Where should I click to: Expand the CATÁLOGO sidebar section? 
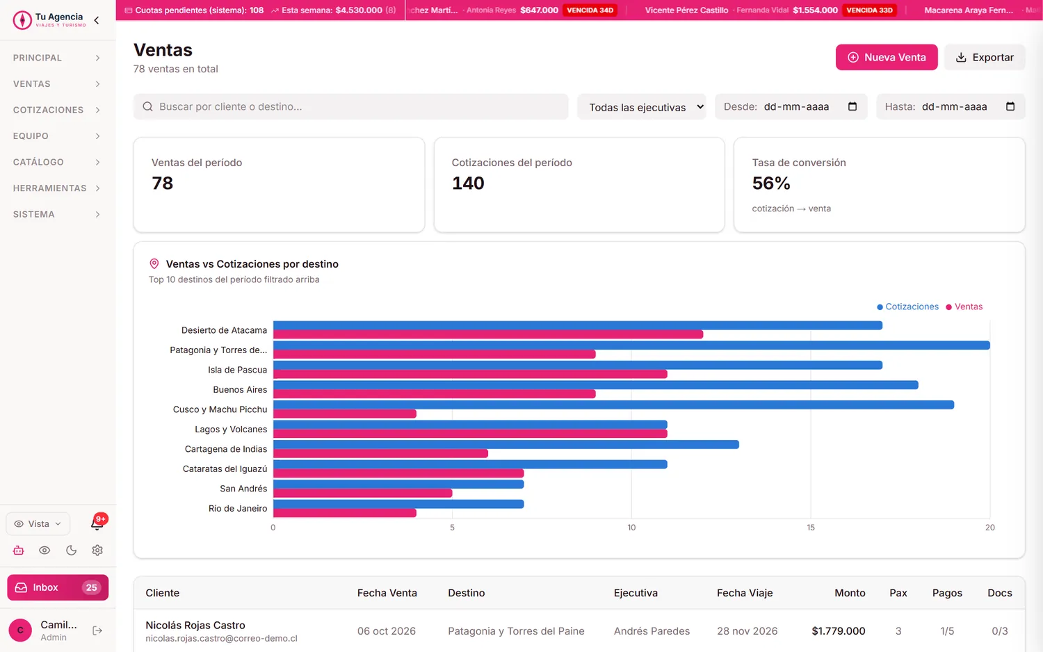[58, 162]
